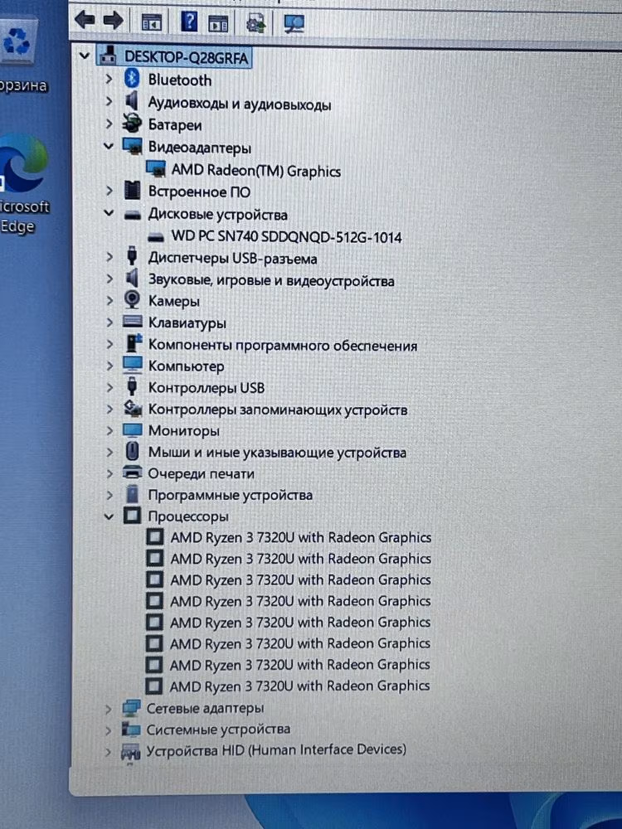Select the Очереди печати label
The height and width of the screenshot is (829, 622).
click(x=201, y=474)
